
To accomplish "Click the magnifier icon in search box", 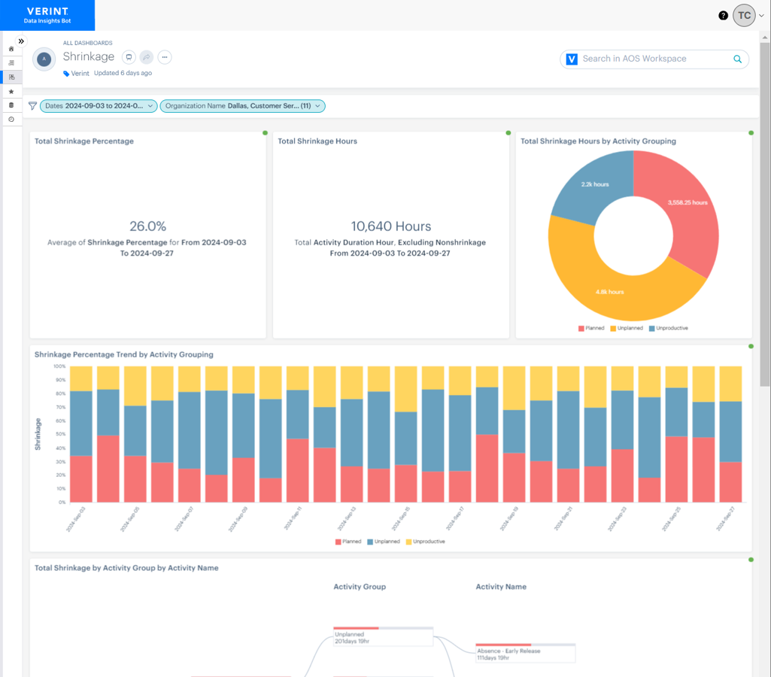I will tap(737, 59).
